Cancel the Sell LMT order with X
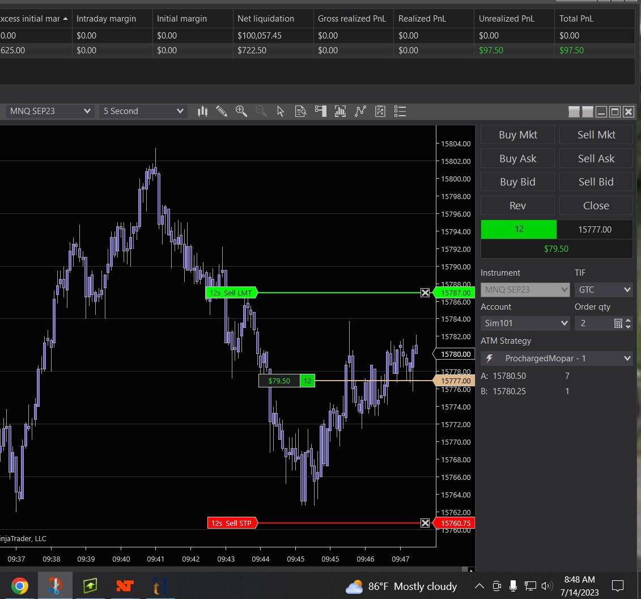 [425, 293]
